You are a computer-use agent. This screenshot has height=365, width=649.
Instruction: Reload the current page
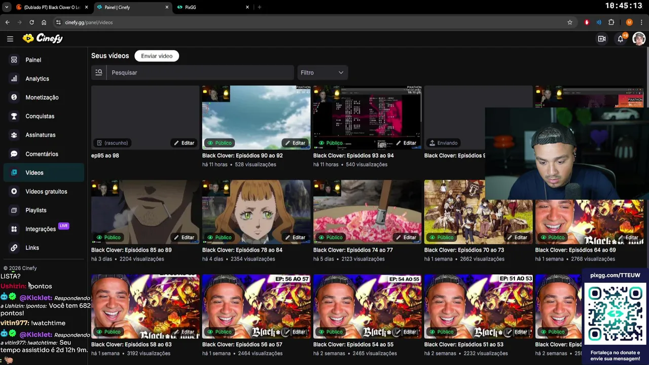click(31, 22)
